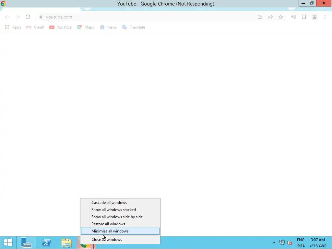This screenshot has width=332, height=249.
Task: Launch PowerShell from the taskbar
Action: pyautogui.click(x=46, y=243)
